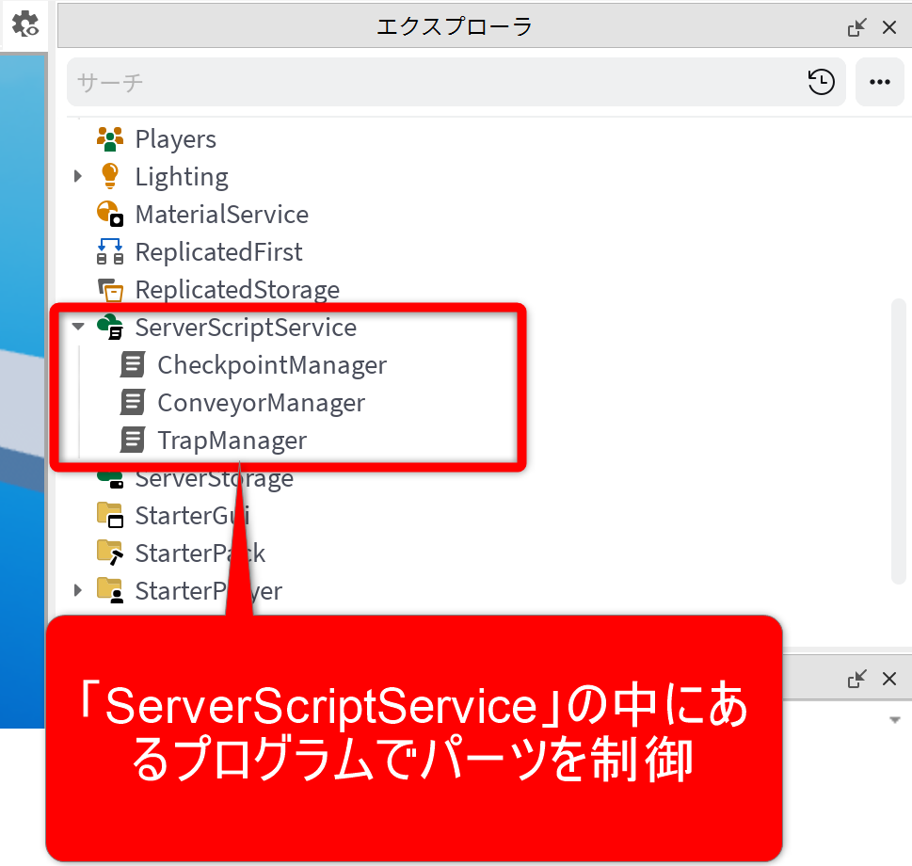Collapse the ServerScriptService node
Viewport: 912px width, 866px height.
tap(78, 328)
